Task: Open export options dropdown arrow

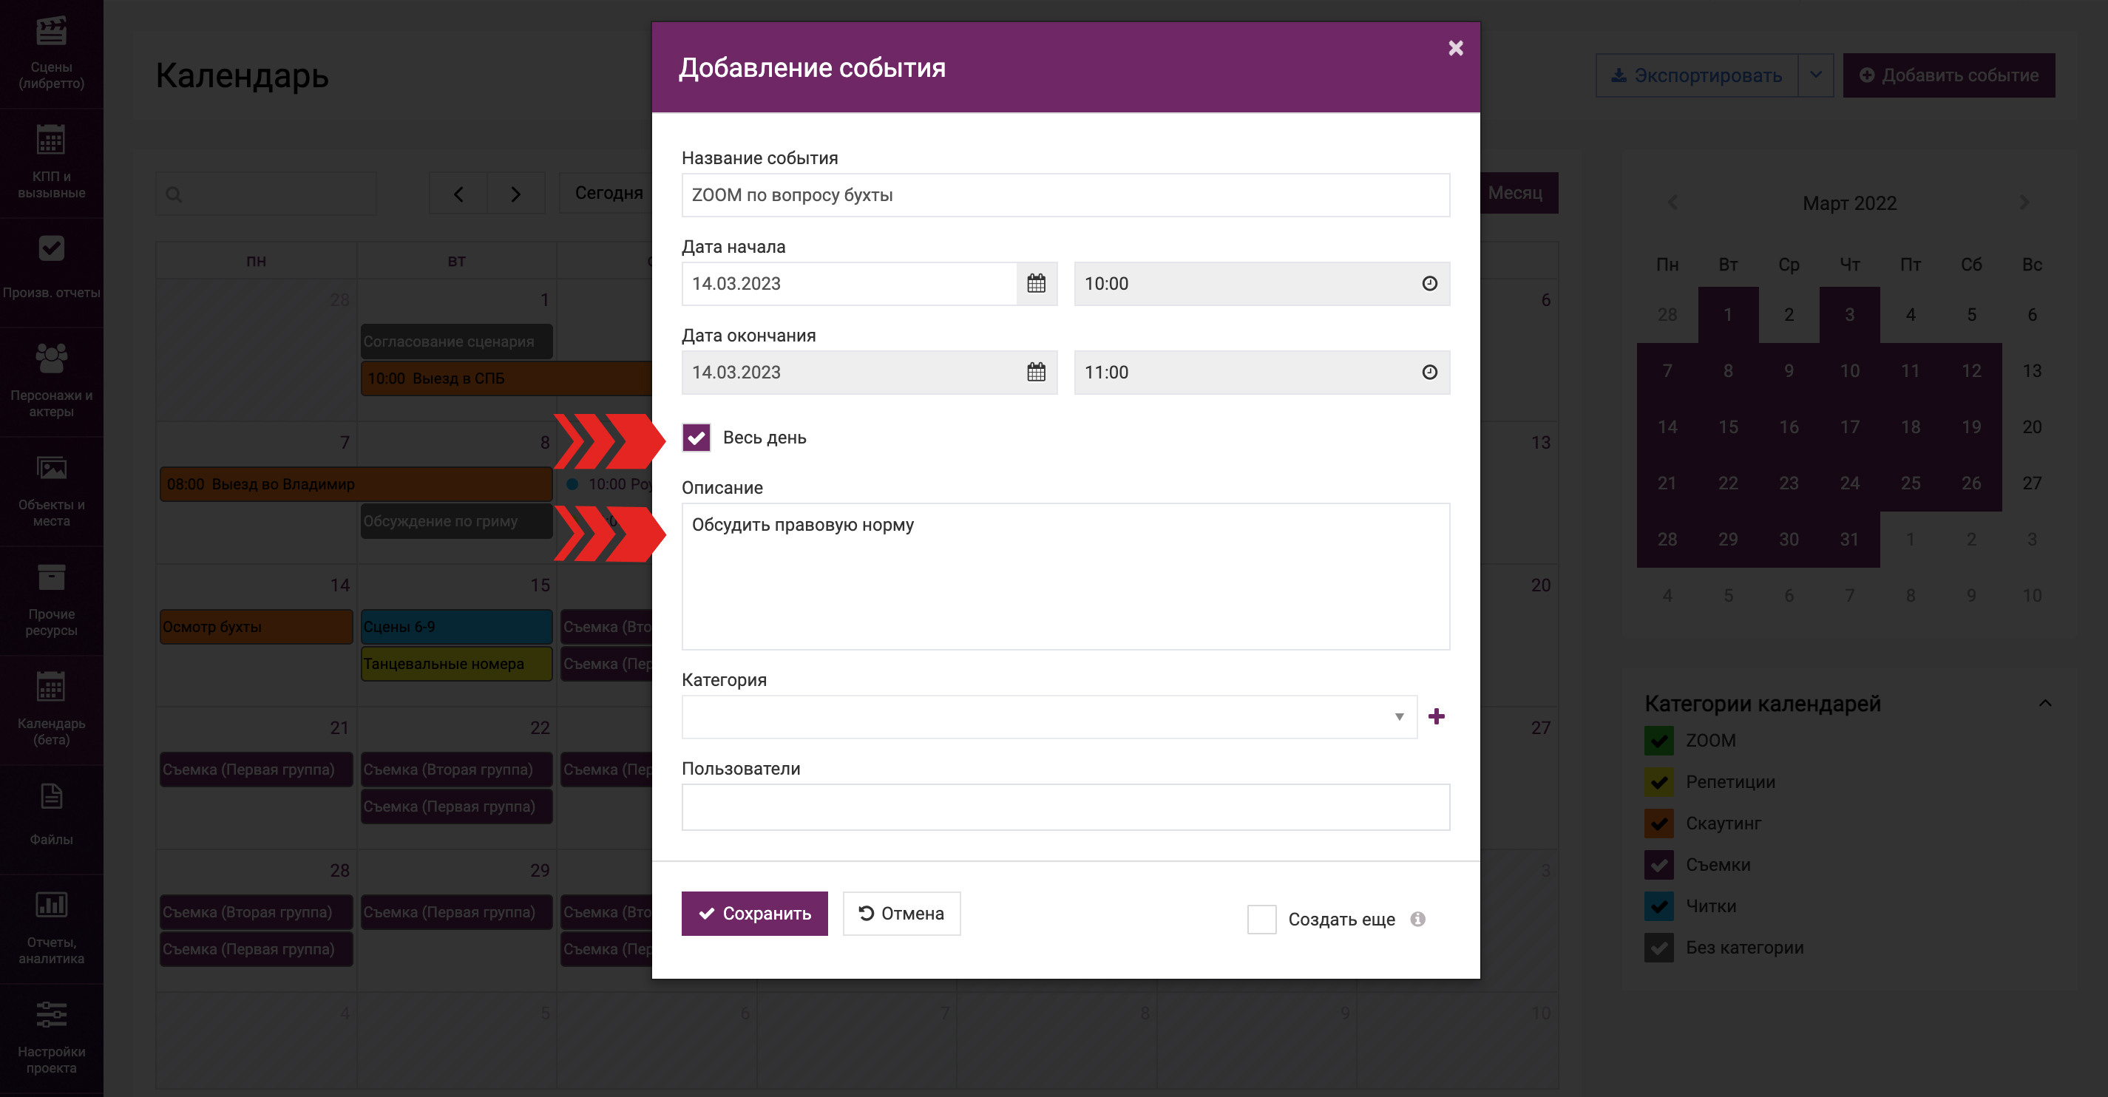Action: click(x=1816, y=75)
